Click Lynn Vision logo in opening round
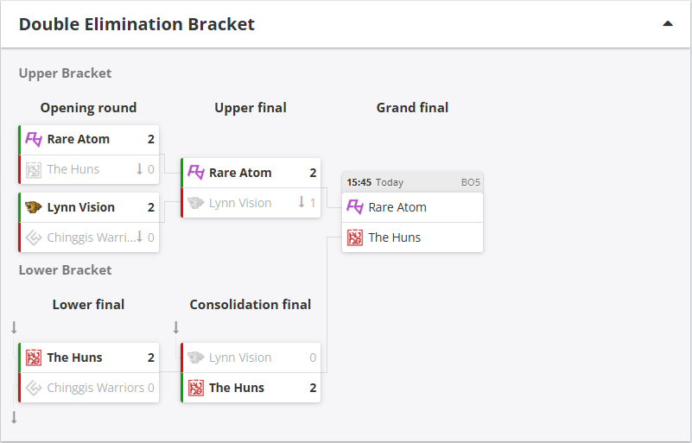Screen dimensions: 692x443 click(34, 207)
